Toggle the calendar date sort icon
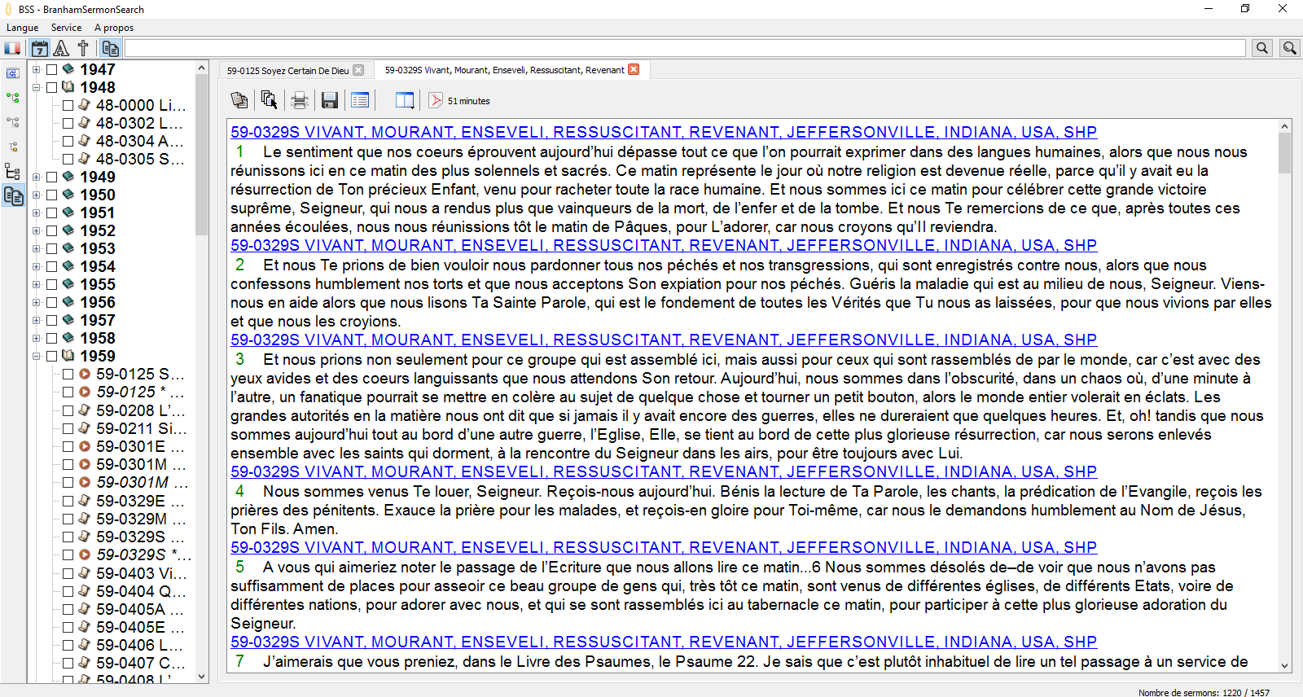The height and width of the screenshot is (697, 1303). tap(39, 48)
